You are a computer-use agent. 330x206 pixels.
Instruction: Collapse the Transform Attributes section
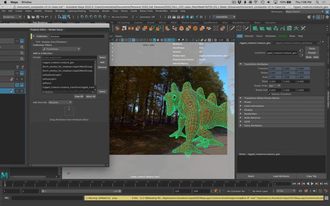pos(241,64)
